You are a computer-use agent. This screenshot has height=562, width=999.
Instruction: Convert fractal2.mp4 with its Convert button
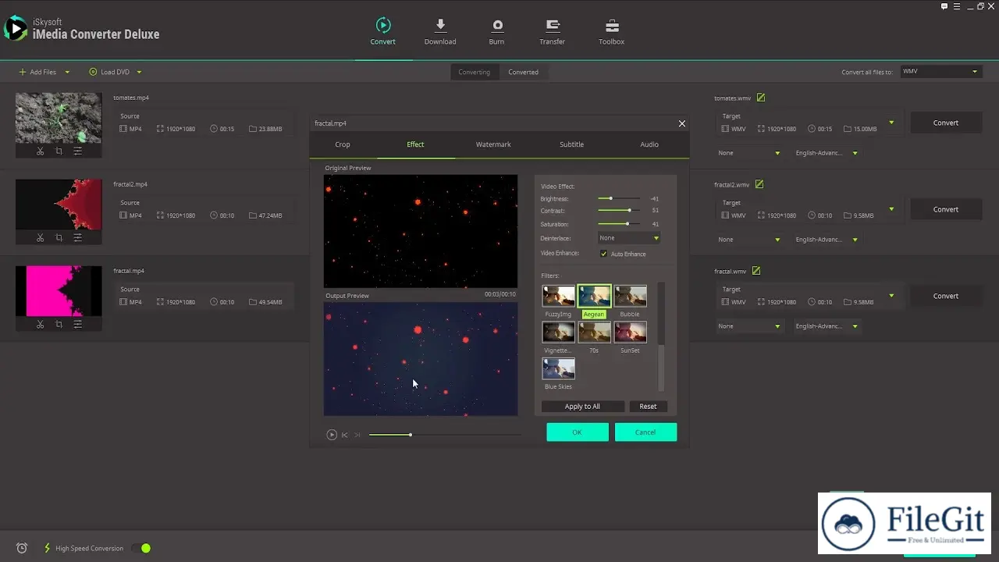pyautogui.click(x=945, y=209)
